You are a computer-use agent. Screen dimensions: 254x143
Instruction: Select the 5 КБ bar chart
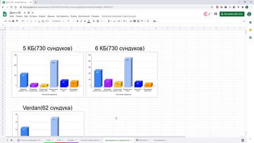(48, 75)
